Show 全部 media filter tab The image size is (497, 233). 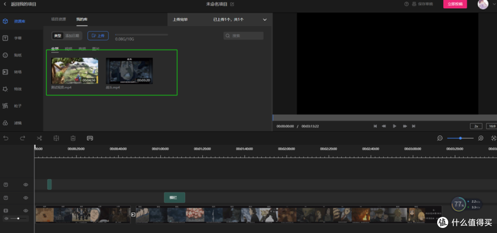click(55, 49)
